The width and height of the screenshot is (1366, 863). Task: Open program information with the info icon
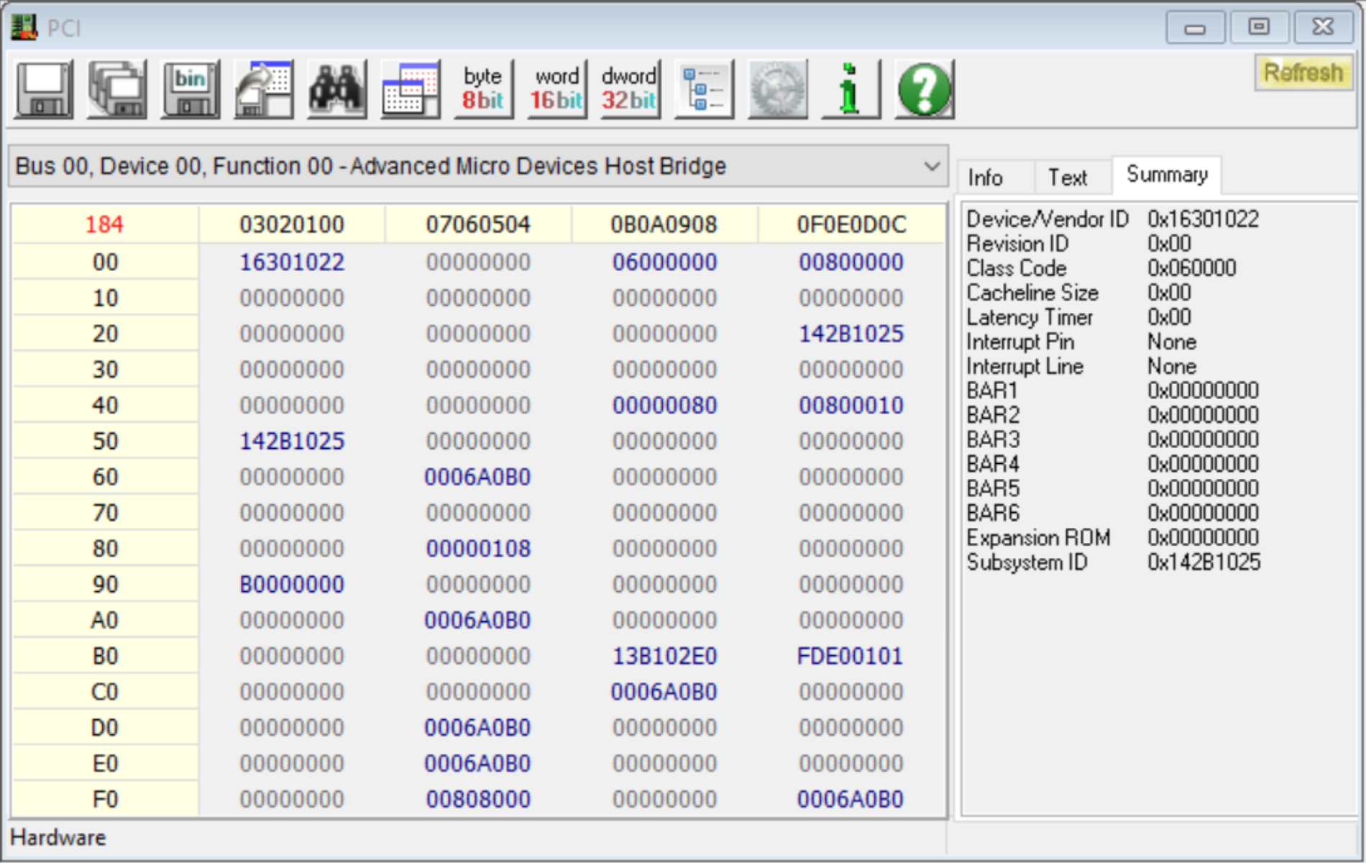[851, 88]
